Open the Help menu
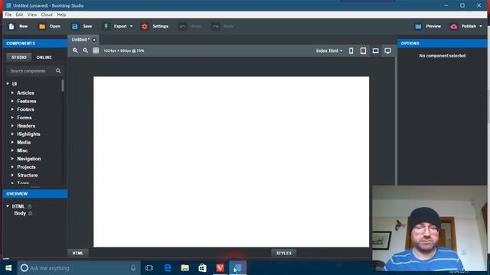 tap(61, 15)
